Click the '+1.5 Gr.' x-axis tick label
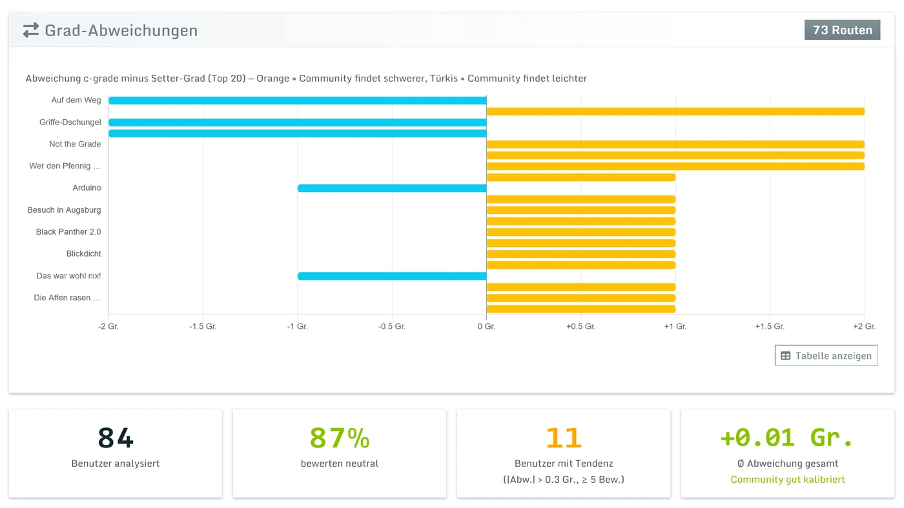This screenshot has height=508, width=904. point(770,327)
